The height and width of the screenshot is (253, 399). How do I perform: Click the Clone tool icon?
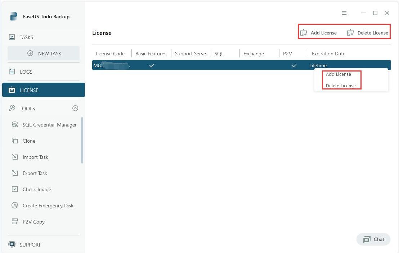[x=15, y=141]
